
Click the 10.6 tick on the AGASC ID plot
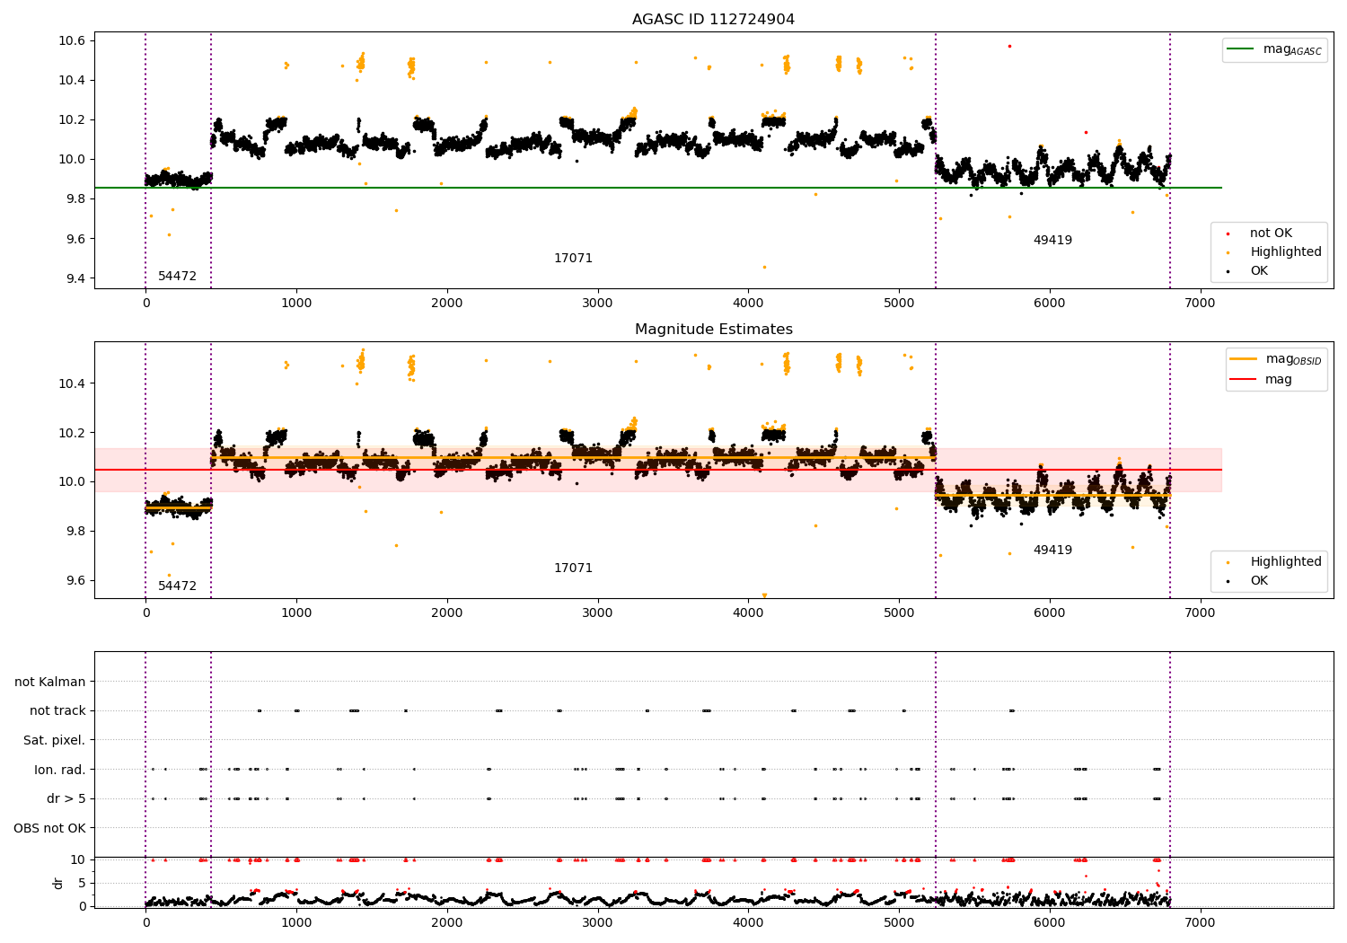click(73, 41)
